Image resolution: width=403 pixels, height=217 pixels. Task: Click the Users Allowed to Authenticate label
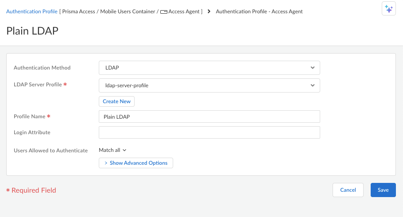click(x=51, y=151)
